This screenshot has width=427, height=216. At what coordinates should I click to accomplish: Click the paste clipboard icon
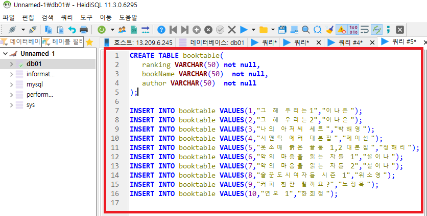click(x=60, y=30)
